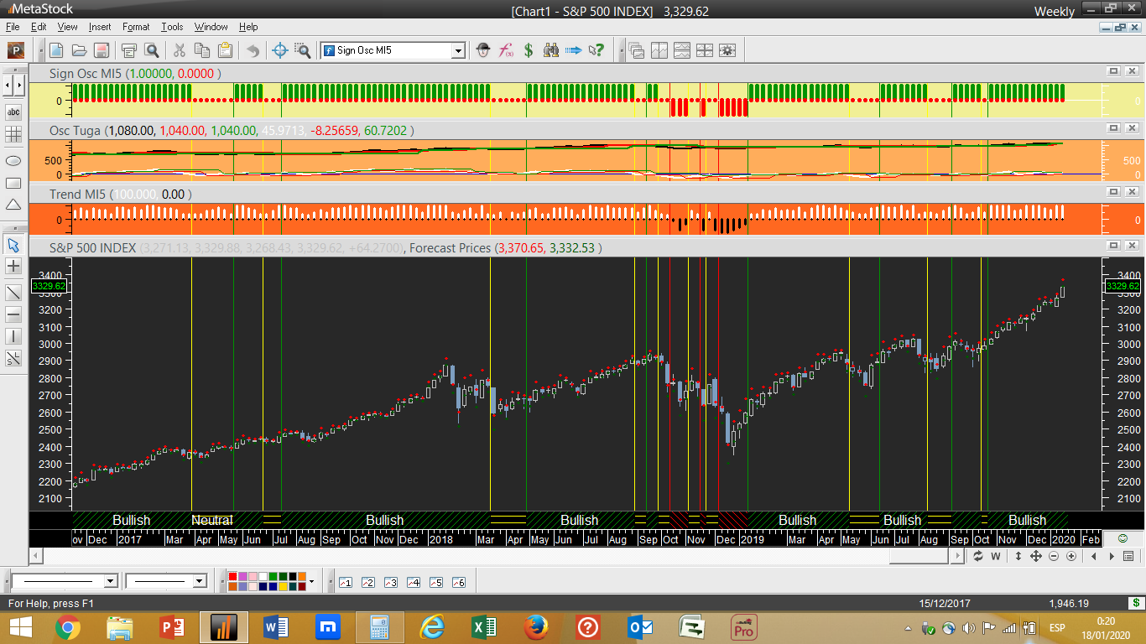The height and width of the screenshot is (644, 1146).
Task: Expand the Sign Osc MI5 indicator dropdown
Action: click(458, 50)
